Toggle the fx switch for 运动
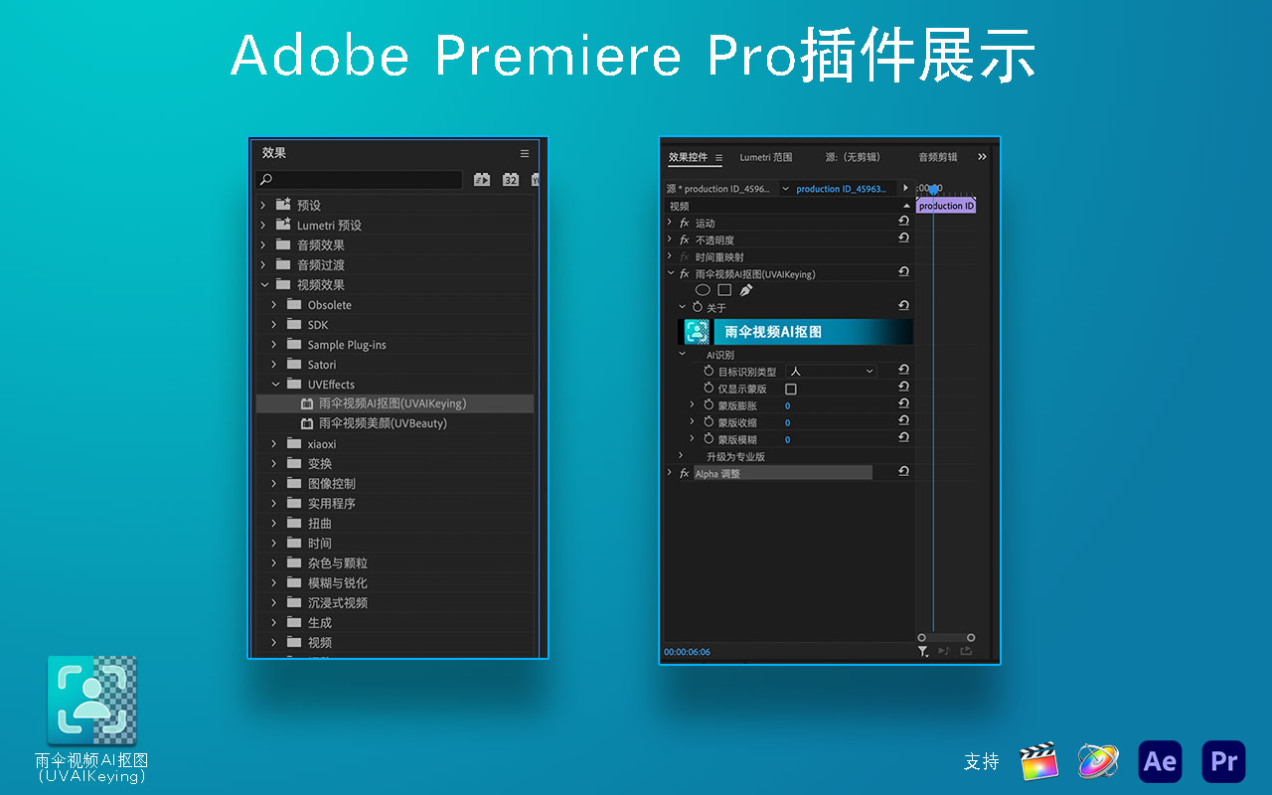The height and width of the screenshot is (795, 1272). tap(684, 223)
